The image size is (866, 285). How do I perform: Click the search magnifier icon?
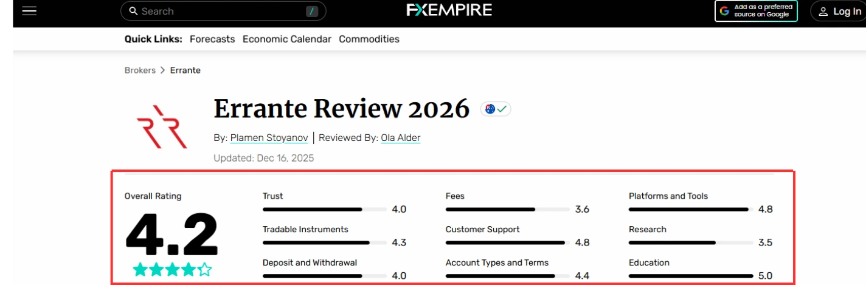coord(133,11)
